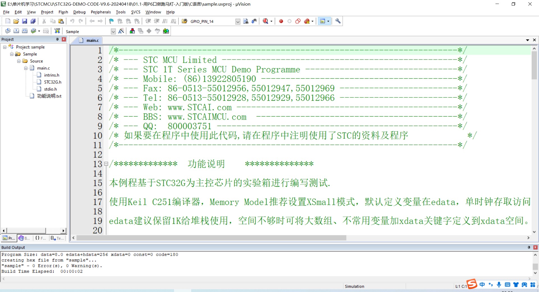Collapse the Project: sample tree node

pyautogui.click(x=5, y=47)
